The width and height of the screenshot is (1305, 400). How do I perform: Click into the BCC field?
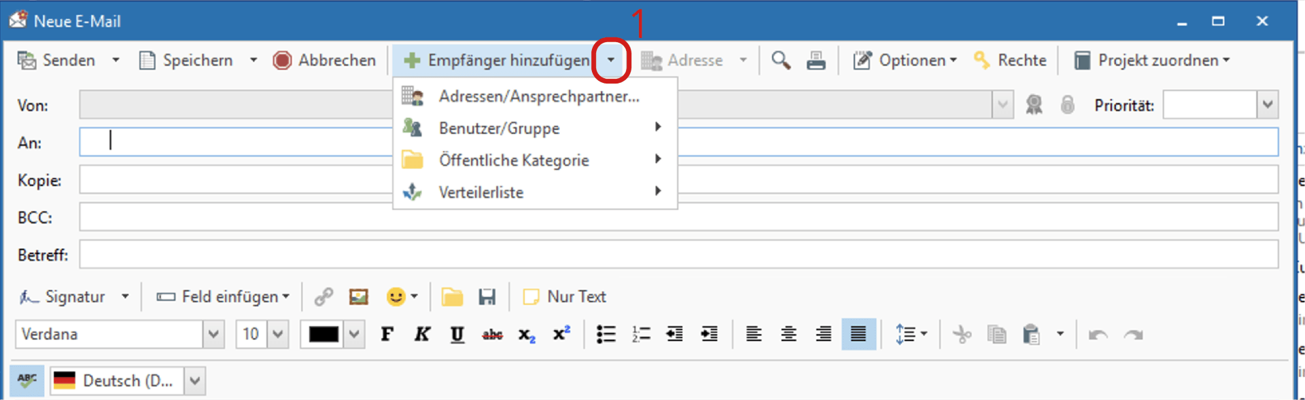pos(678,217)
